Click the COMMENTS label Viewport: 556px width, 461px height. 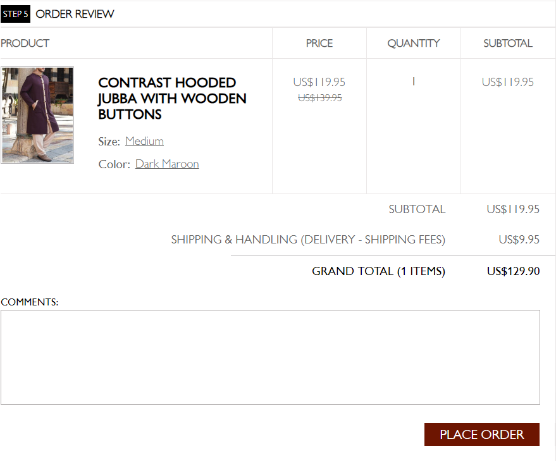pyautogui.click(x=29, y=302)
